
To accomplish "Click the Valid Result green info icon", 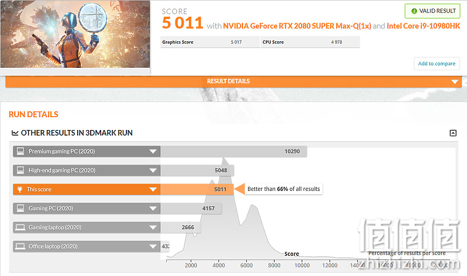I will tap(414, 11).
